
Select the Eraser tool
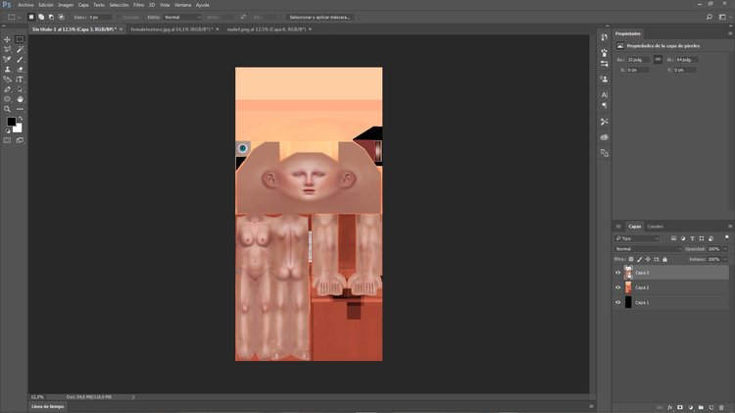tap(20, 69)
